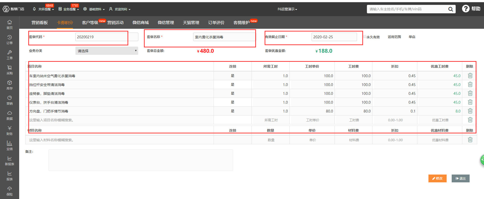Image resolution: width=484 pixels, height=199 pixels.
Task: Delete the 方向盘，门把手 row
Action: point(470,111)
